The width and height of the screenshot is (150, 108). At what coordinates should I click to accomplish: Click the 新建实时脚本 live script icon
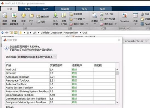(14, 15)
